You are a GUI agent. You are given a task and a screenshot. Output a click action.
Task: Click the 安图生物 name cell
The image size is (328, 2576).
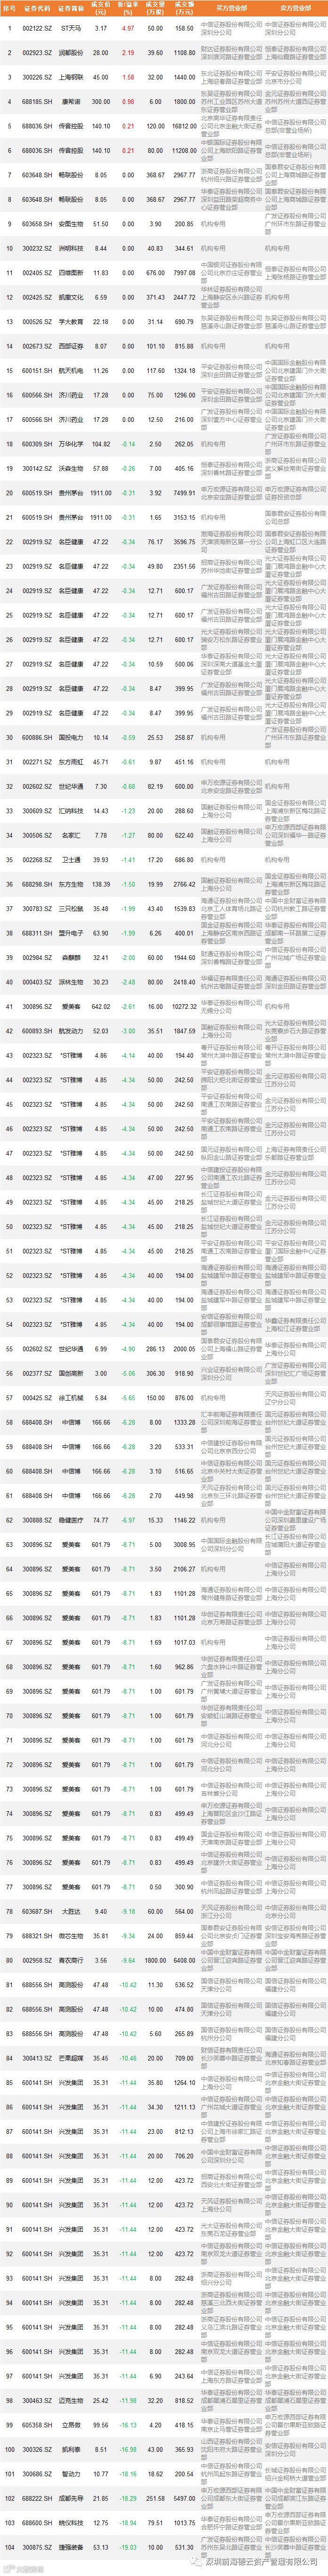pyautogui.click(x=71, y=224)
